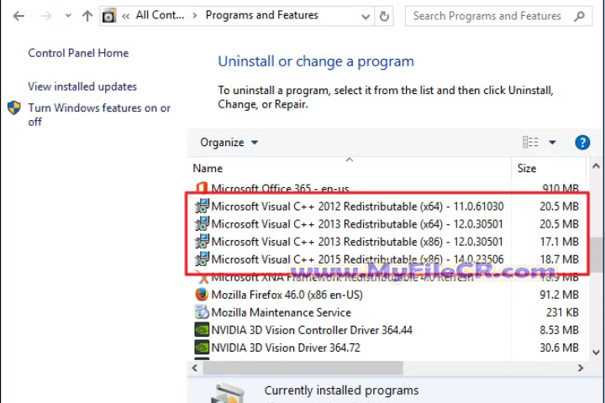Expand the more view options arrow
This screenshot has height=403, width=605.
tap(552, 142)
